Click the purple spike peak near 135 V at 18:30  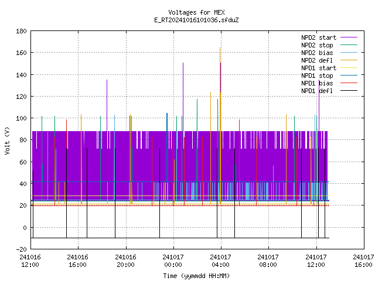pos(107,80)
